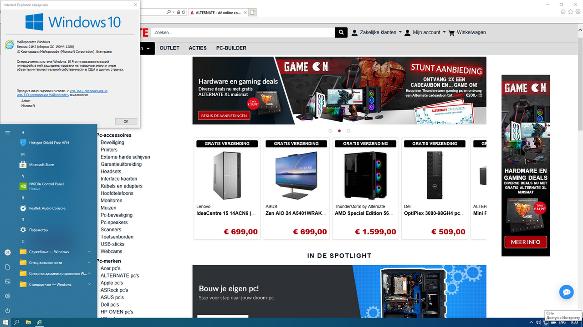The height and width of the screenshot is (327, 583).
Task: Open Documents icon in the Start rail
Action: tap(7, 267)
